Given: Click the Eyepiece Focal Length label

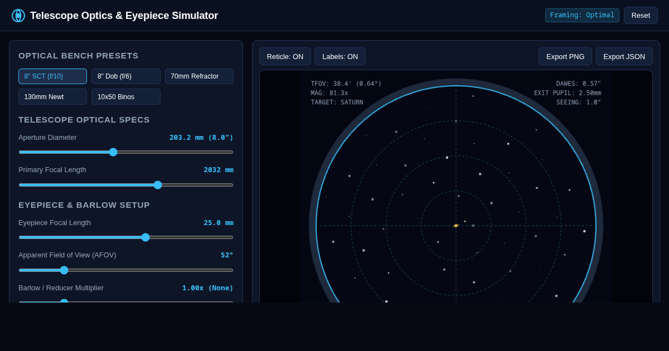Looking at the screenshot, I should [55, 223].
